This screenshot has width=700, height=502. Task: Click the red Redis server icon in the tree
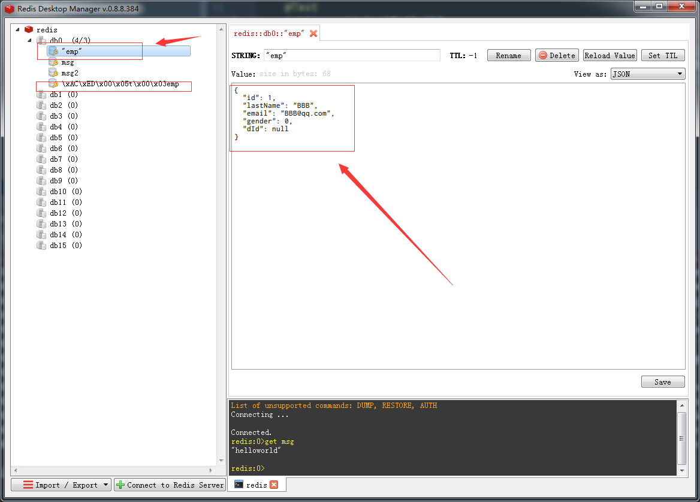point(29,29)
